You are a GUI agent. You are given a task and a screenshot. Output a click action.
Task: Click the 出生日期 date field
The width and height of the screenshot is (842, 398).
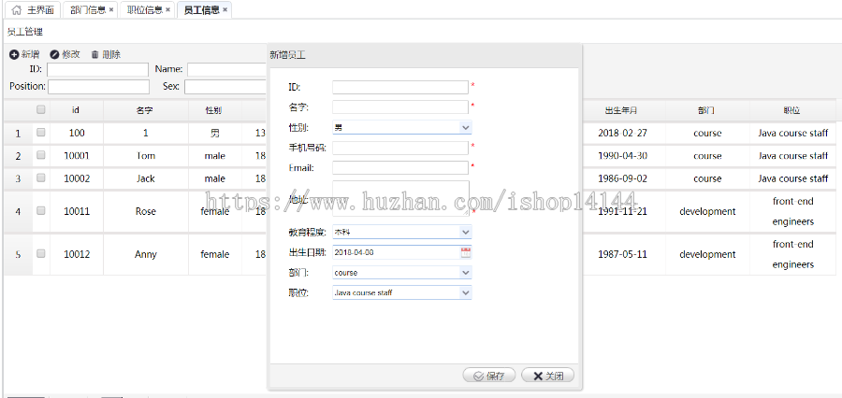(397, 252)
